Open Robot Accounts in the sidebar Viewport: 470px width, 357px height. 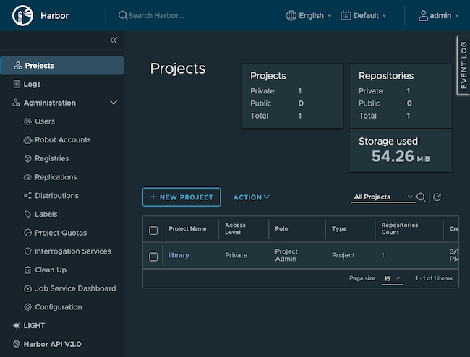63,140
